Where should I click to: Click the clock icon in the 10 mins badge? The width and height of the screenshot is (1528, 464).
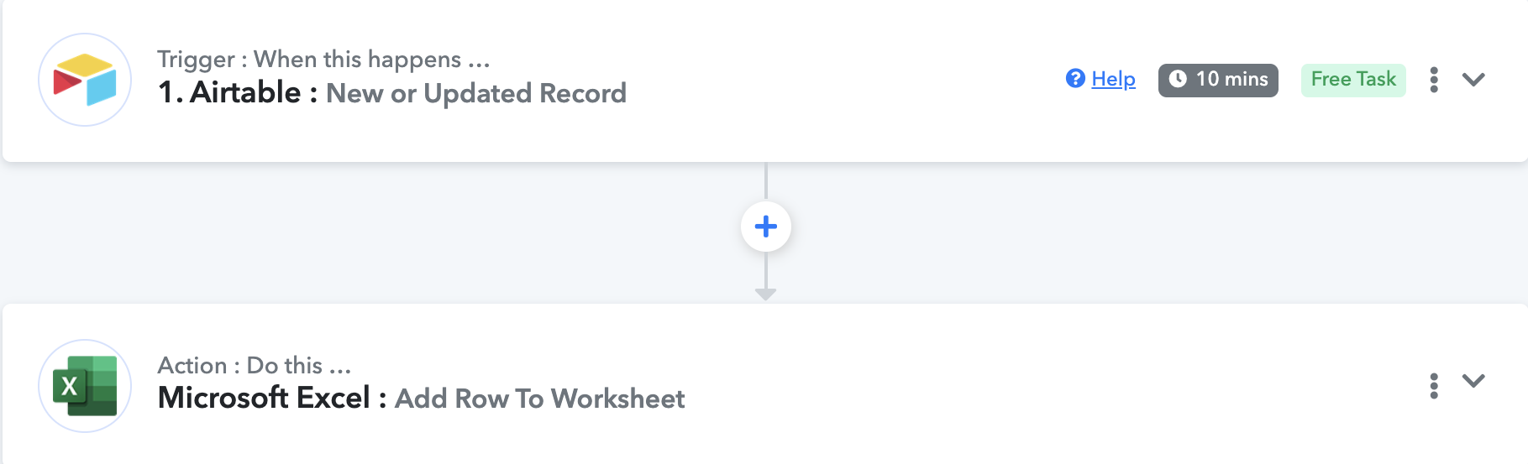(1178, 79)
